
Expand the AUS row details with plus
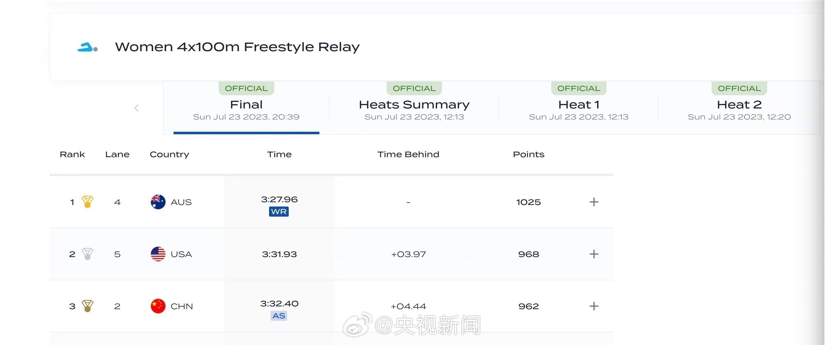click(593, 202)
